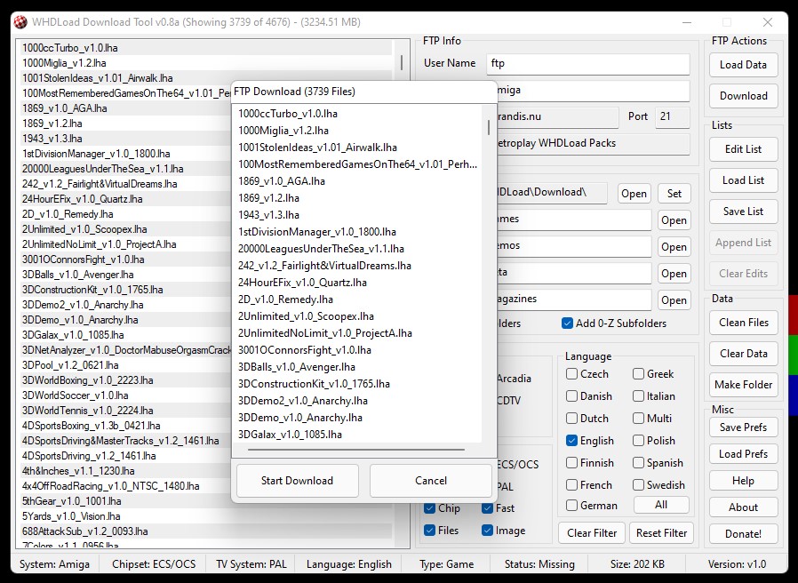Click the "Status: Missing" status bar entry
Screen dimensions: 798x583
click(x=539, y=564)
